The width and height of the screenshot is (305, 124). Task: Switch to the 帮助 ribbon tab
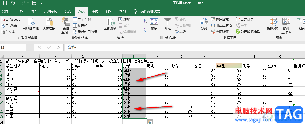(x=123, y=11)
